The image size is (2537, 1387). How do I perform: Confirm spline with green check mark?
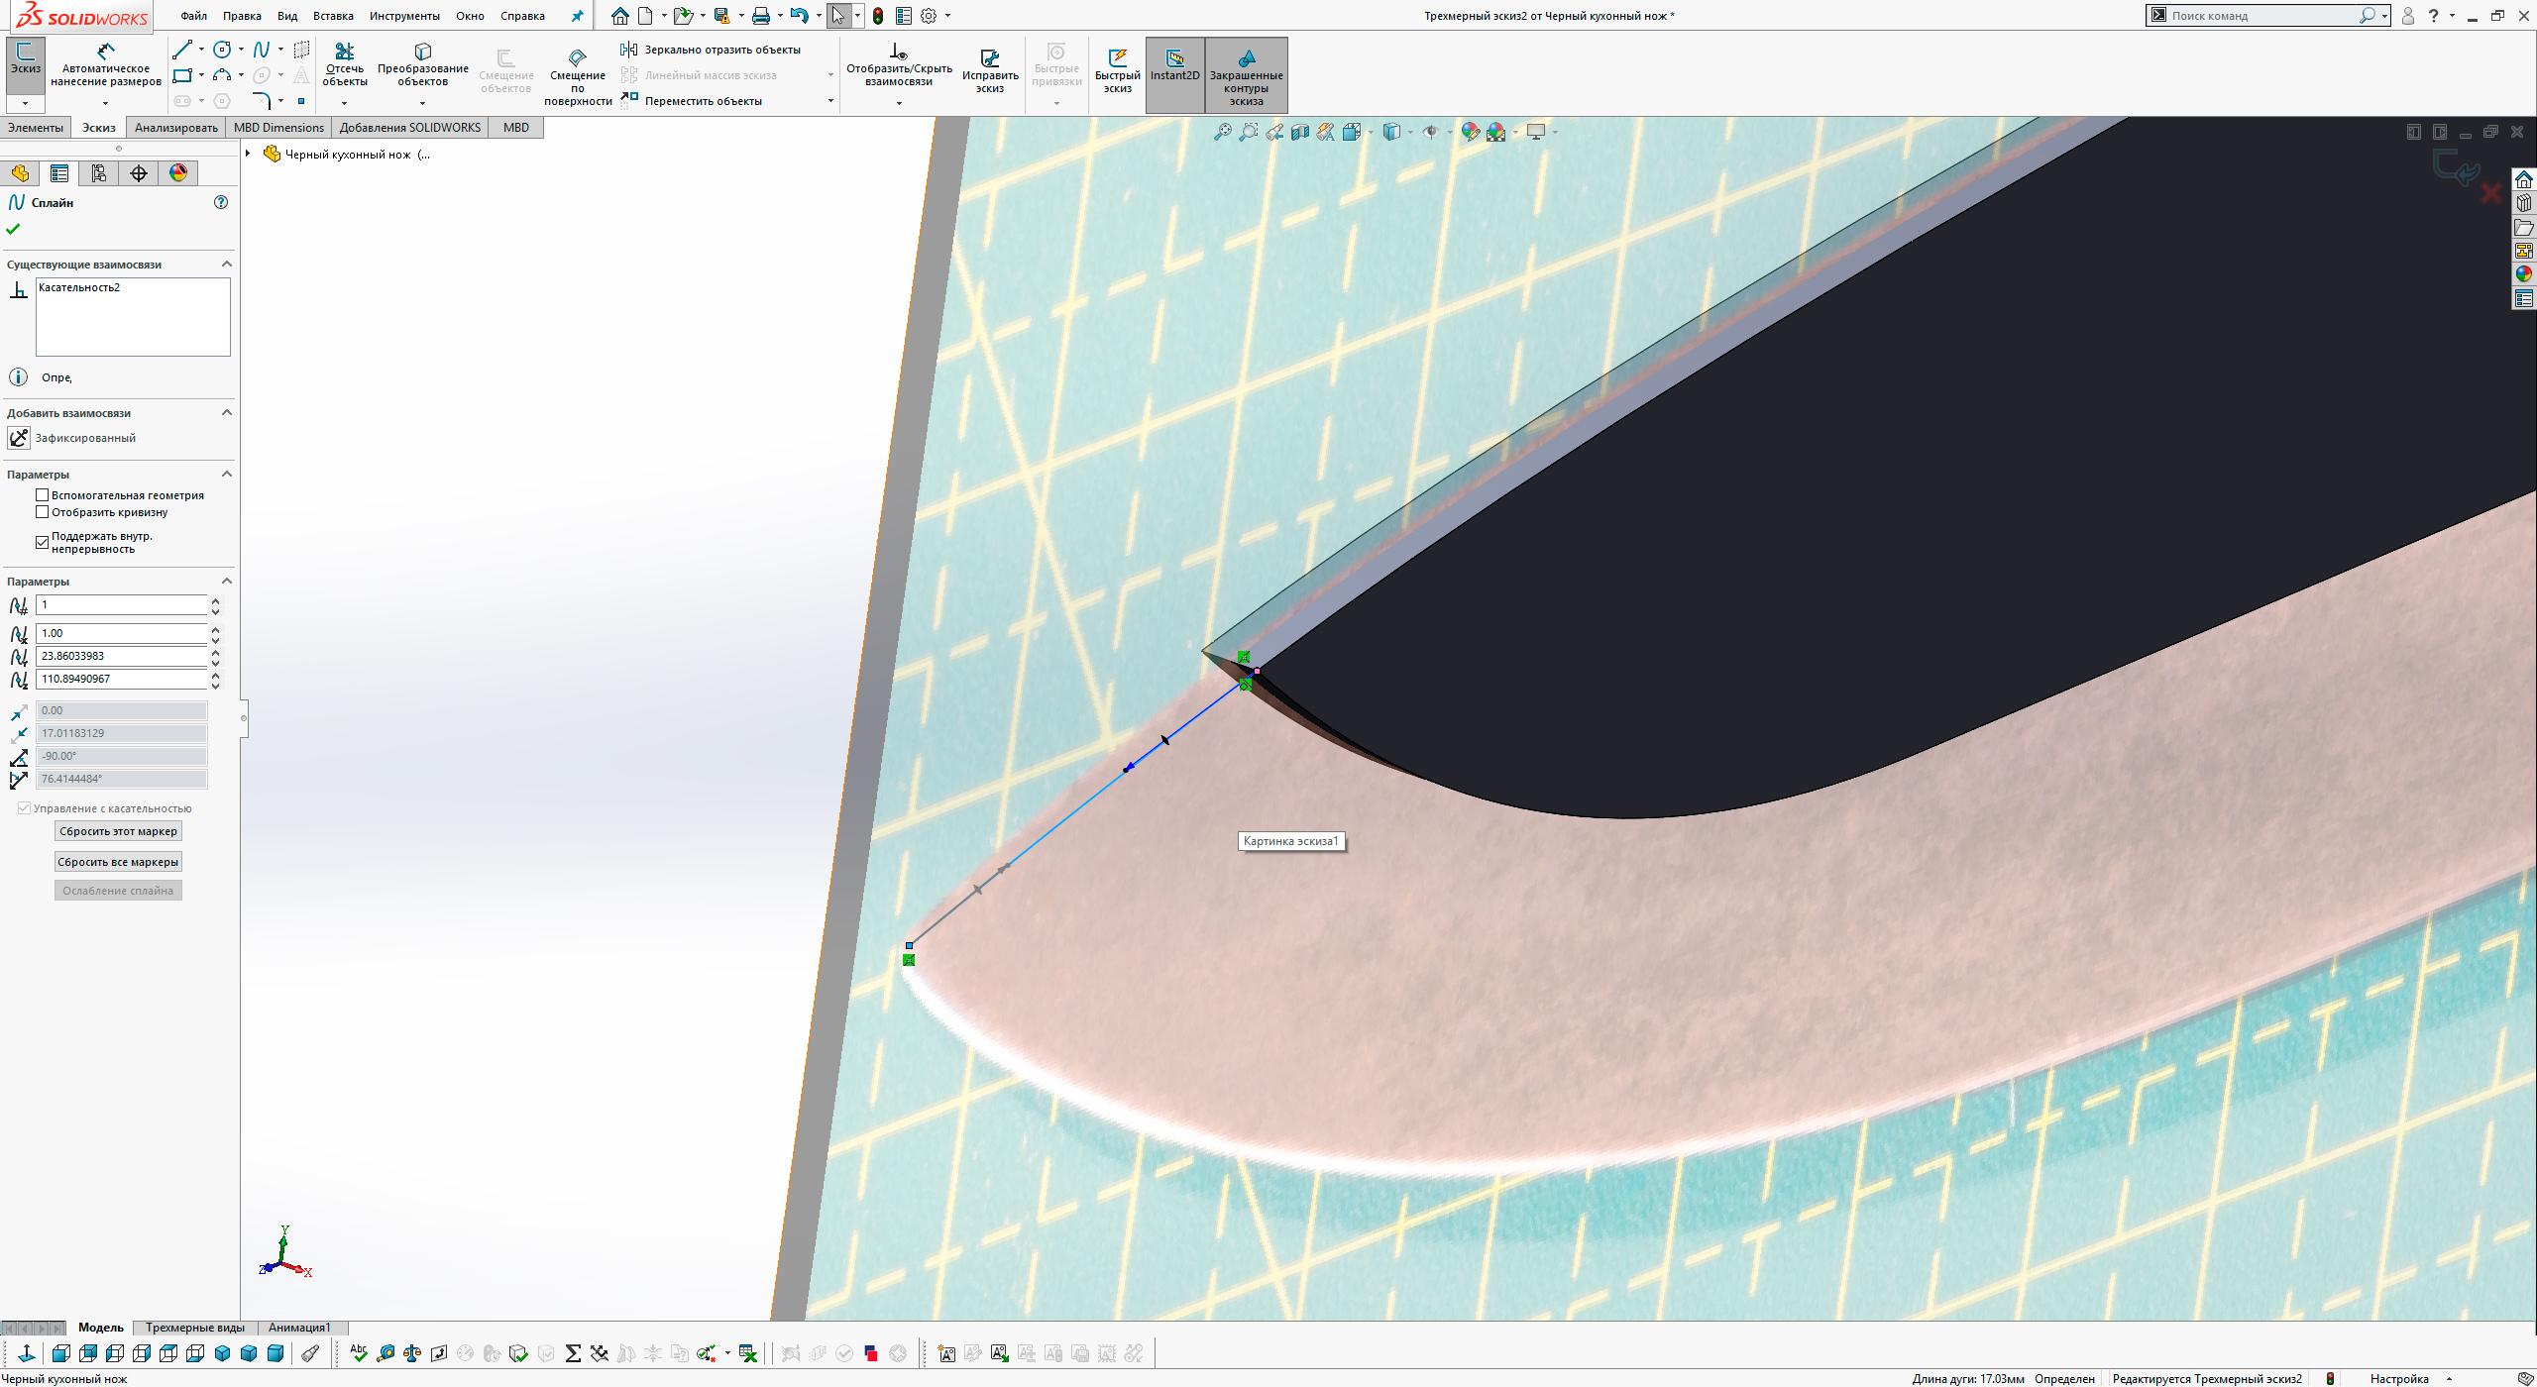(14, 229)
